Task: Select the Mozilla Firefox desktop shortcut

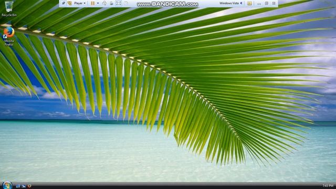Action: pyautogui.click(x=9, y=36)
